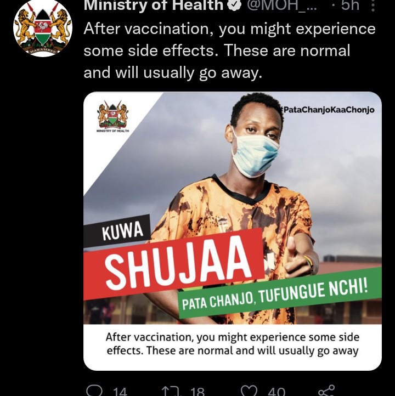Click the #PataChanjoKaaChonjo hashtag on the poster
Screen dimensions: 395x396
(x=327, y=110)
